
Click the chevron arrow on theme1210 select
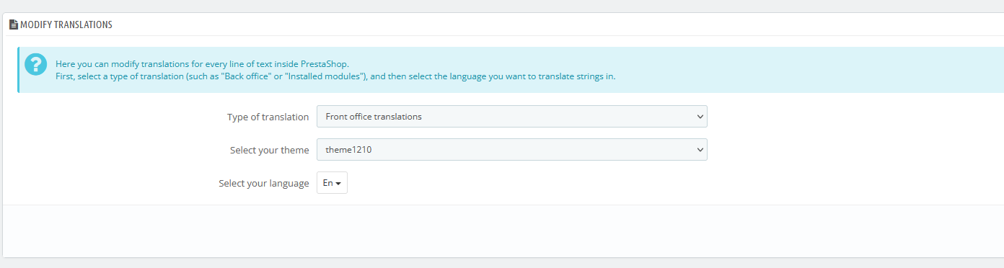click(x=699, y=149)
